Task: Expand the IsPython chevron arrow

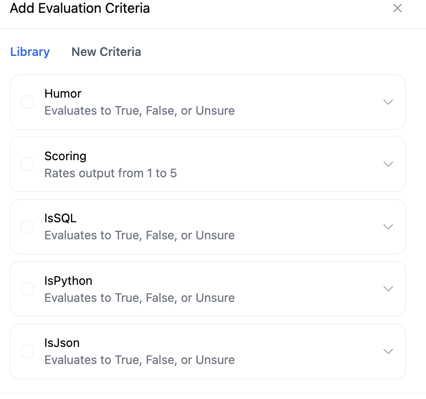Action: [x=388, y=289]
